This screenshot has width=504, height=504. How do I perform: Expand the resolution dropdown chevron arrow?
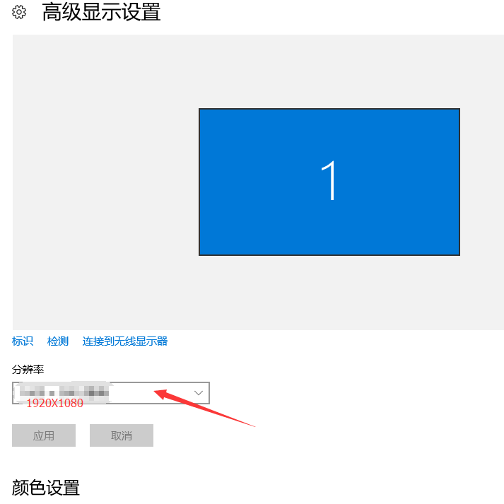[199, 393]
